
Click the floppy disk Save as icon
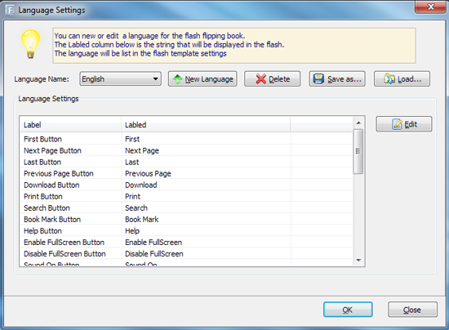(x=318, y=78)
